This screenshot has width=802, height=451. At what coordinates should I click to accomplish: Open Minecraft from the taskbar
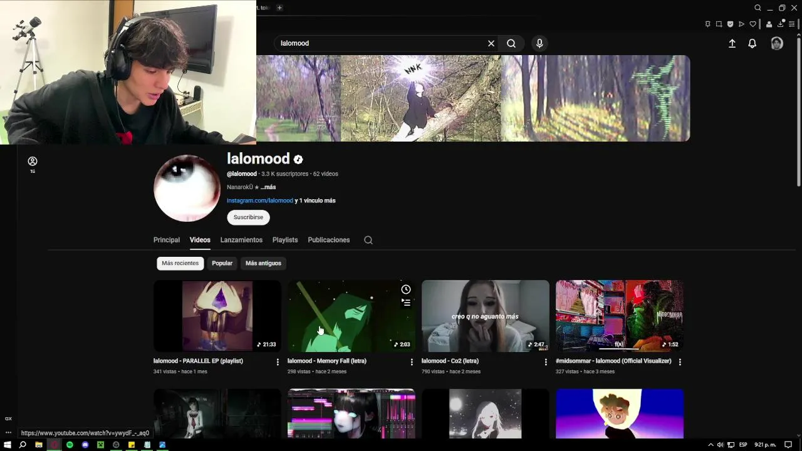(x=100, y=445)
